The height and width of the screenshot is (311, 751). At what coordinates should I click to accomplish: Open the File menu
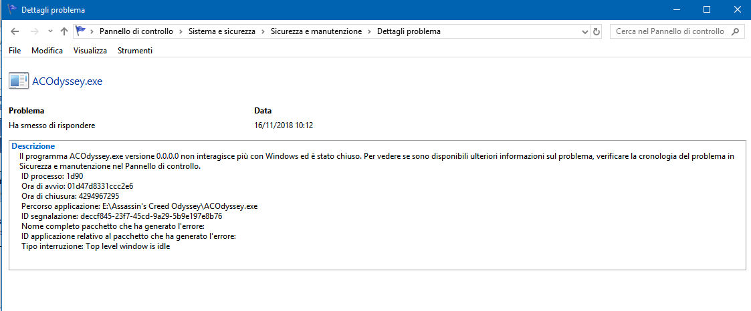(x=15, y=51)
